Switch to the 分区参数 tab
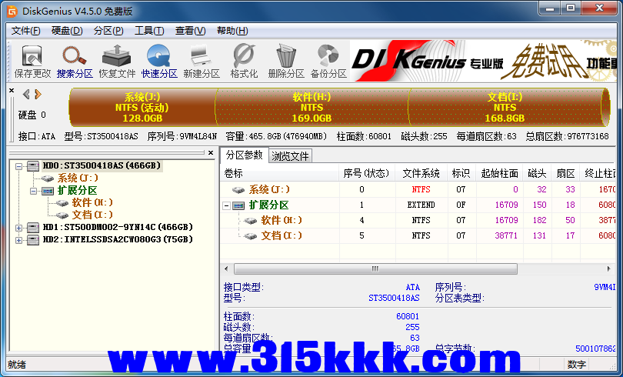This screenshot has height=377, width=623. [245, 155]
